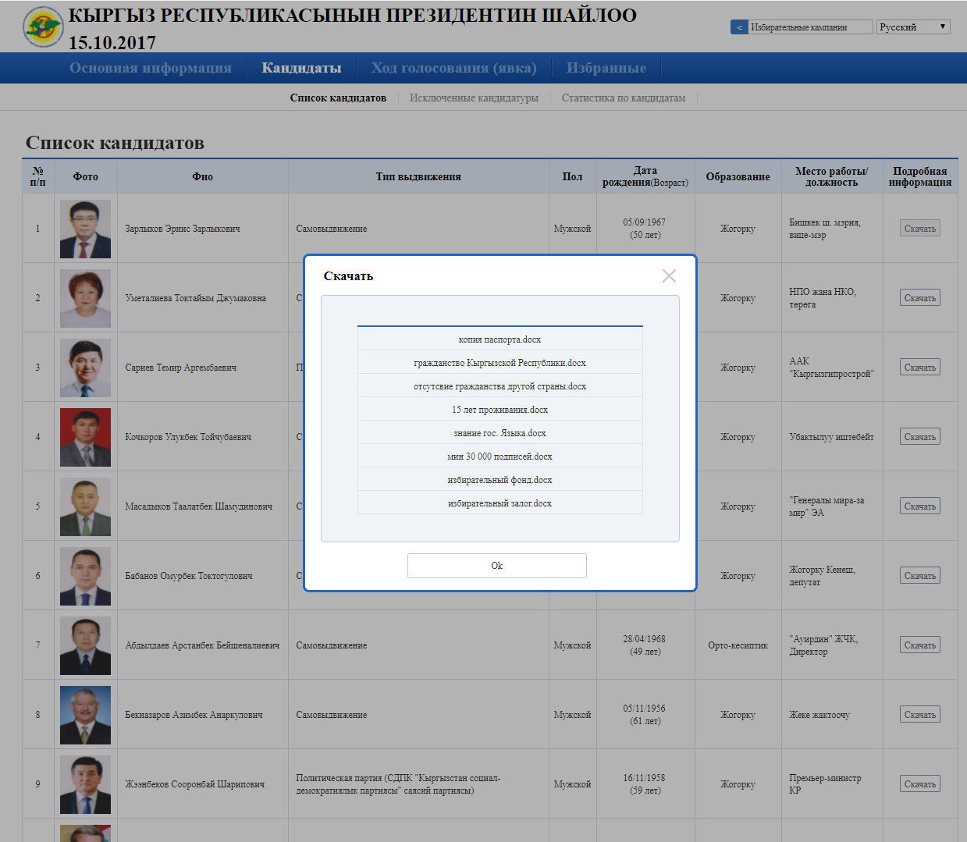Close the Скачать dialog with X icon
This screenshot has height=842, width=967.
pyautogui.click(x=669, y=276)
